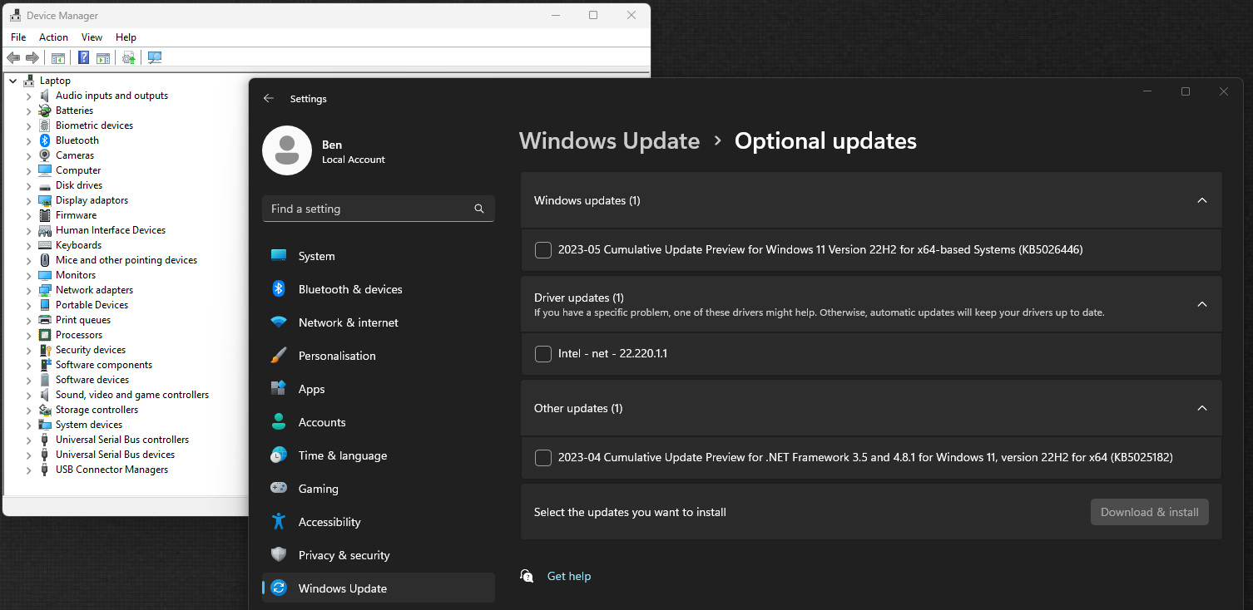Click the Find a setting search box
Image resolution: width=1253 pixels, height=610 pixels.
click(x=379, y=209)
